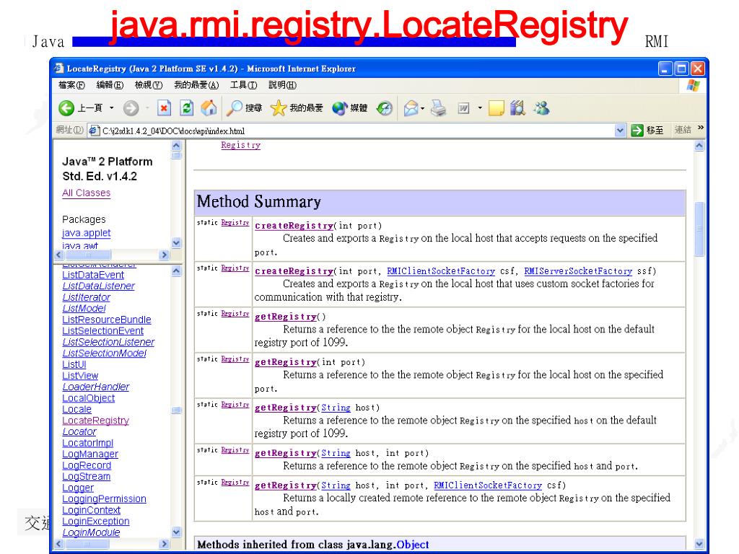Click the Registry link above Method Summary

point(241,145)
